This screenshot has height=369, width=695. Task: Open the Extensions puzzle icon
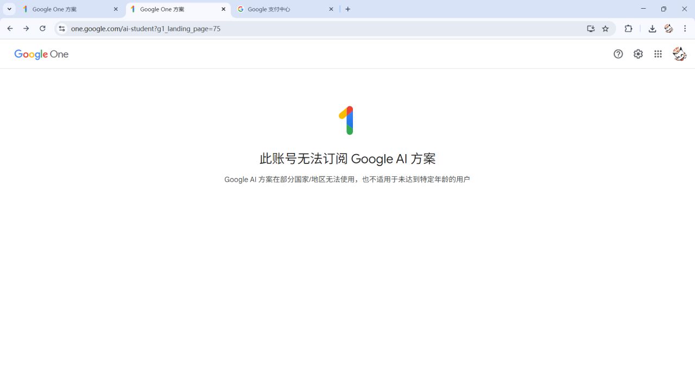tap(628, 28)
